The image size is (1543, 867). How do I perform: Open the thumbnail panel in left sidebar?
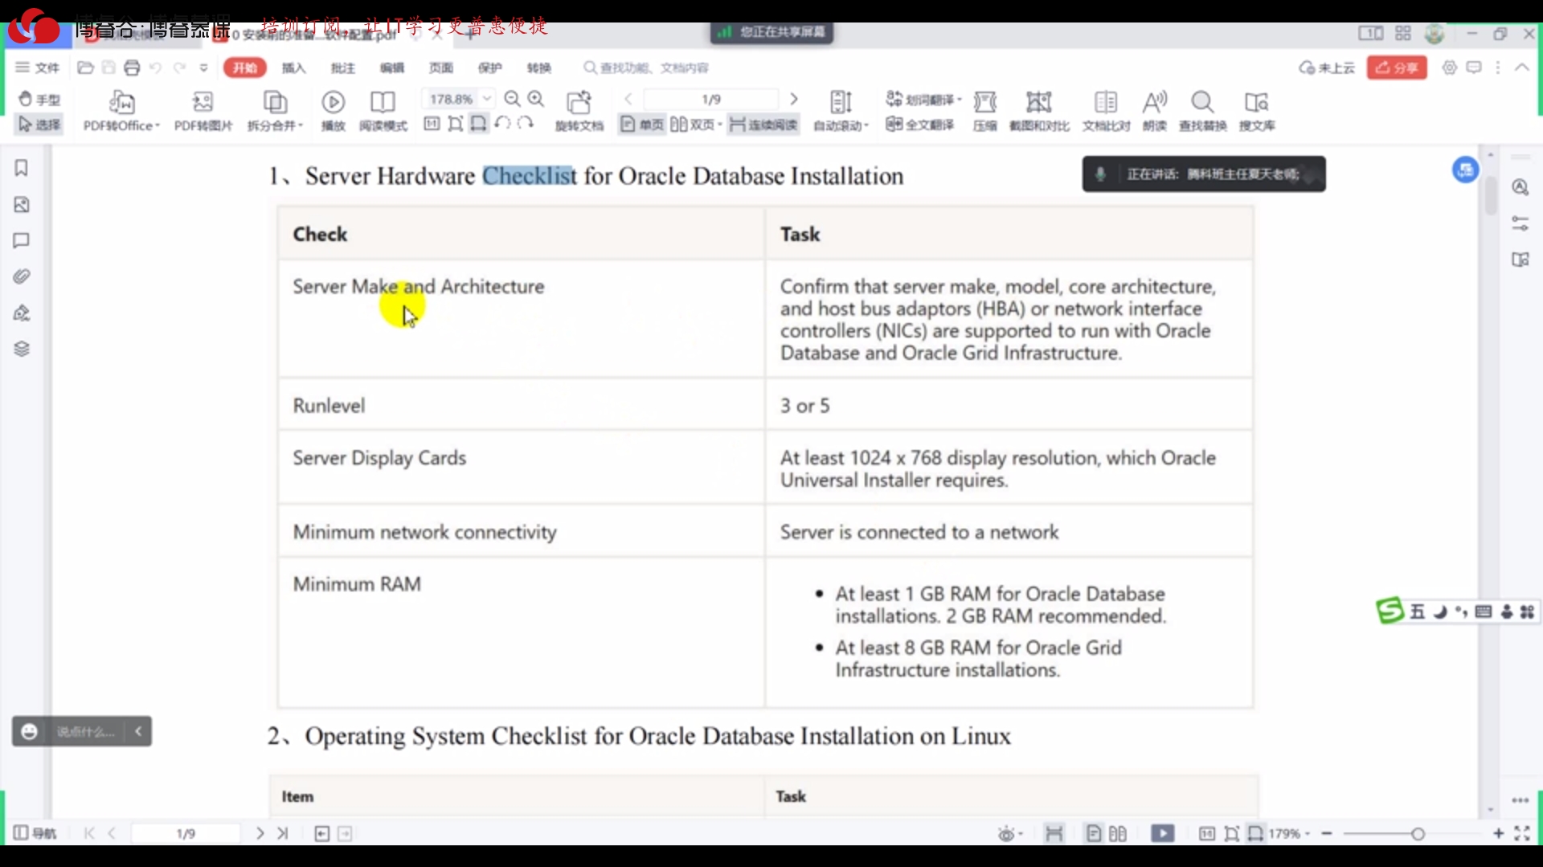[x=22, y=204]
